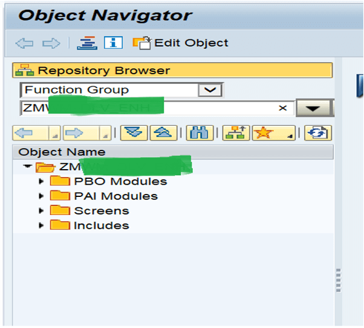
Task: Click the top toolbar forward arrow
Action: (x=51, y=43)
